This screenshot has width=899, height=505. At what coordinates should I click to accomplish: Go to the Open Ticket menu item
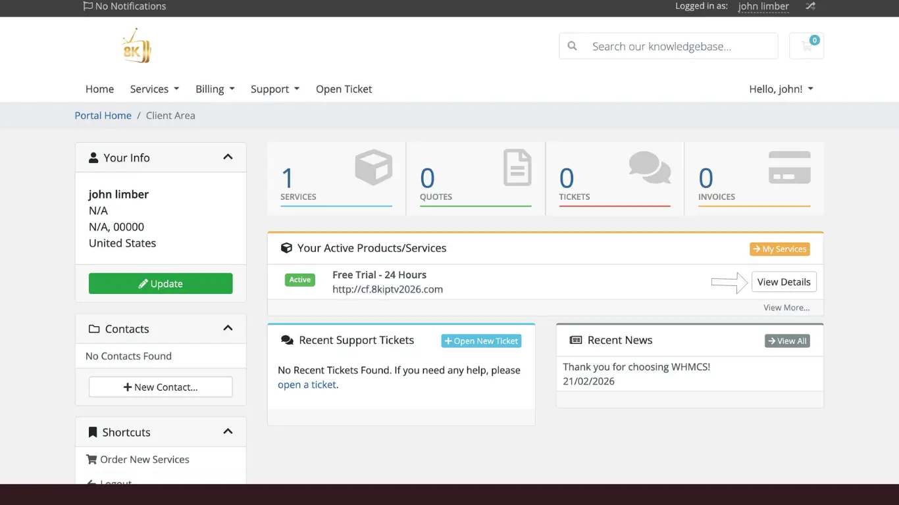tap(344, 89)
